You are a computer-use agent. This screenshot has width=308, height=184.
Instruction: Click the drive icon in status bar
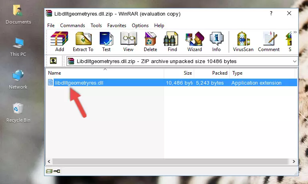tap(49, 171)
